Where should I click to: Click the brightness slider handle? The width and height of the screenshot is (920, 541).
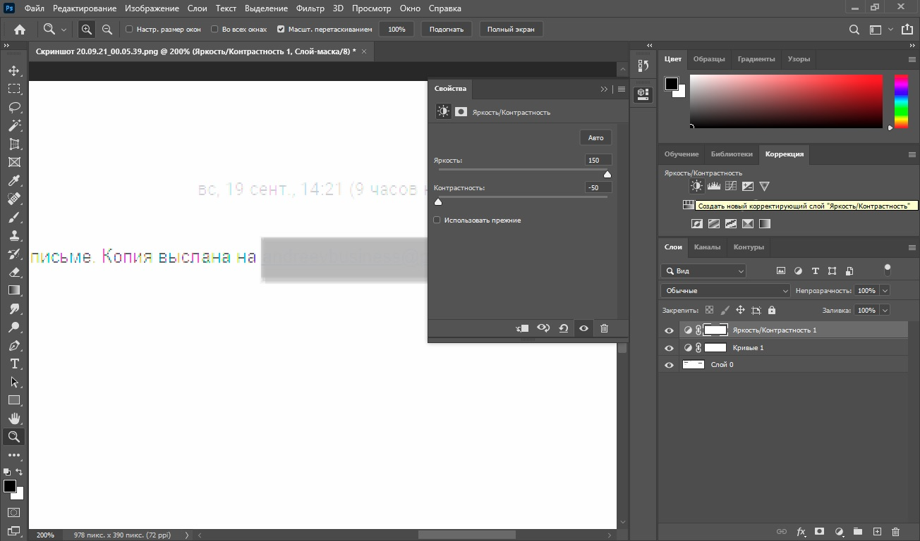click(607, 175)
